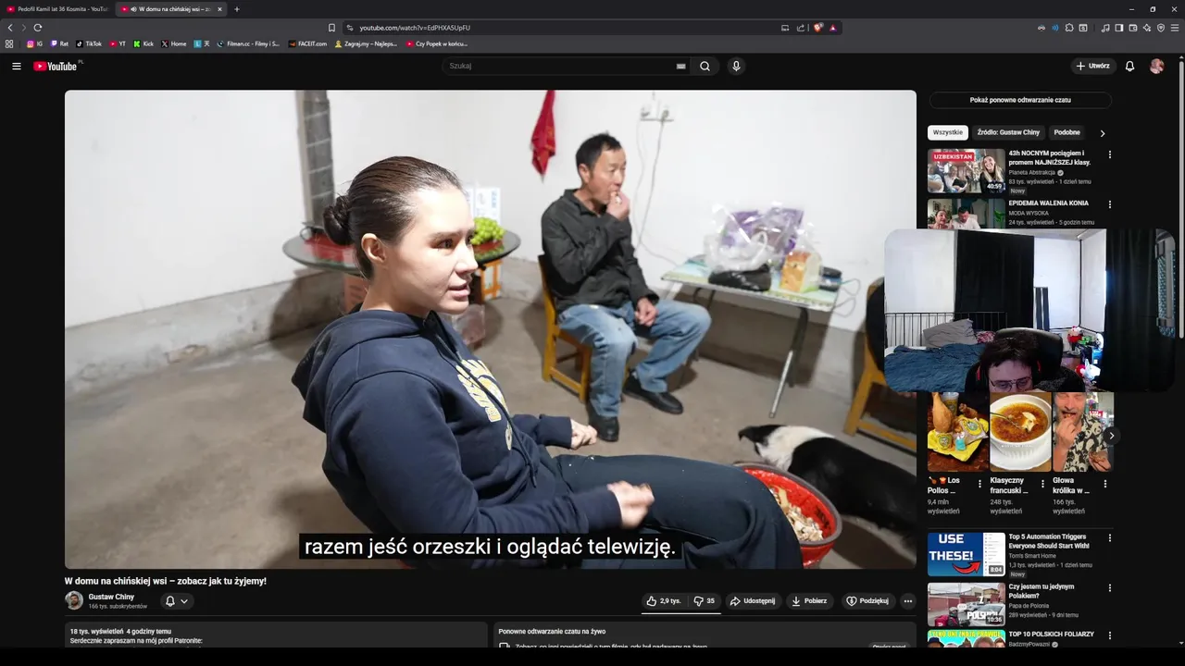Viewport: 1185px width, 666px height.
Task: Open the Gustaw Chiny channel name link
Action: tap(111, 597)
